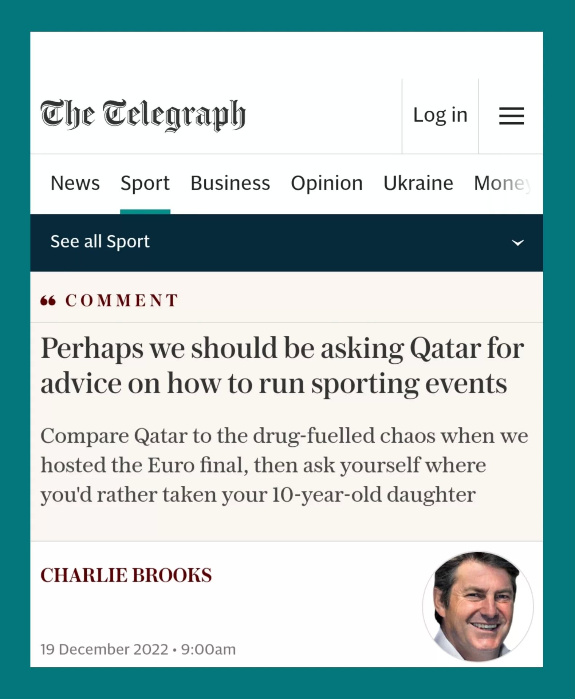
Task: Click The Telegraph logo
Action: 143,115
